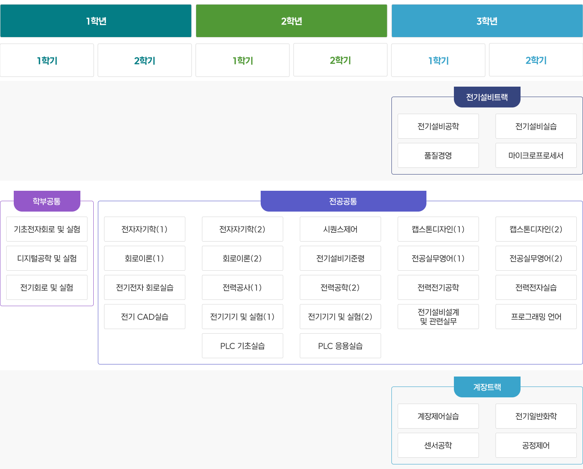Click 전기기기 및 실험(1)
Viewport: 583px width, 469px height.
pos(242,317)
